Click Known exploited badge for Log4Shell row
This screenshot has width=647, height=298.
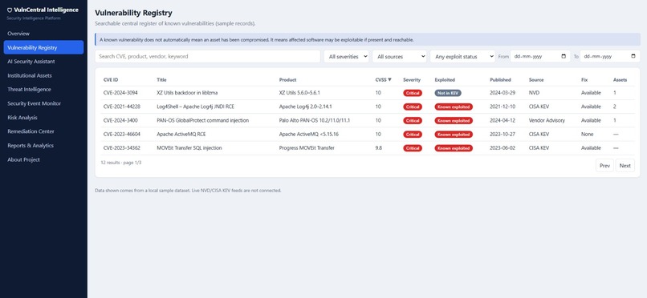click(x=454, y=107)
